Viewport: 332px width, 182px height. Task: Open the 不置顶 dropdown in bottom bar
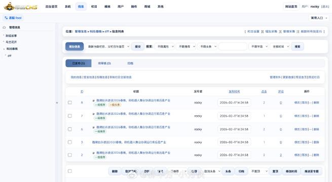tap(259, 171)
